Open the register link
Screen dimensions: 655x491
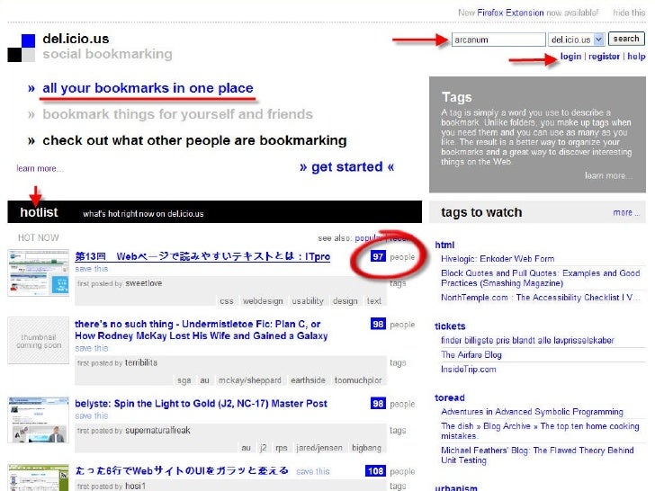(x=604, y=57)
